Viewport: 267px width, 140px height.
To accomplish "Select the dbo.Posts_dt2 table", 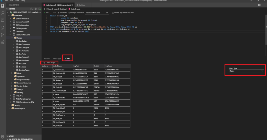I will (x=23, y=57).
